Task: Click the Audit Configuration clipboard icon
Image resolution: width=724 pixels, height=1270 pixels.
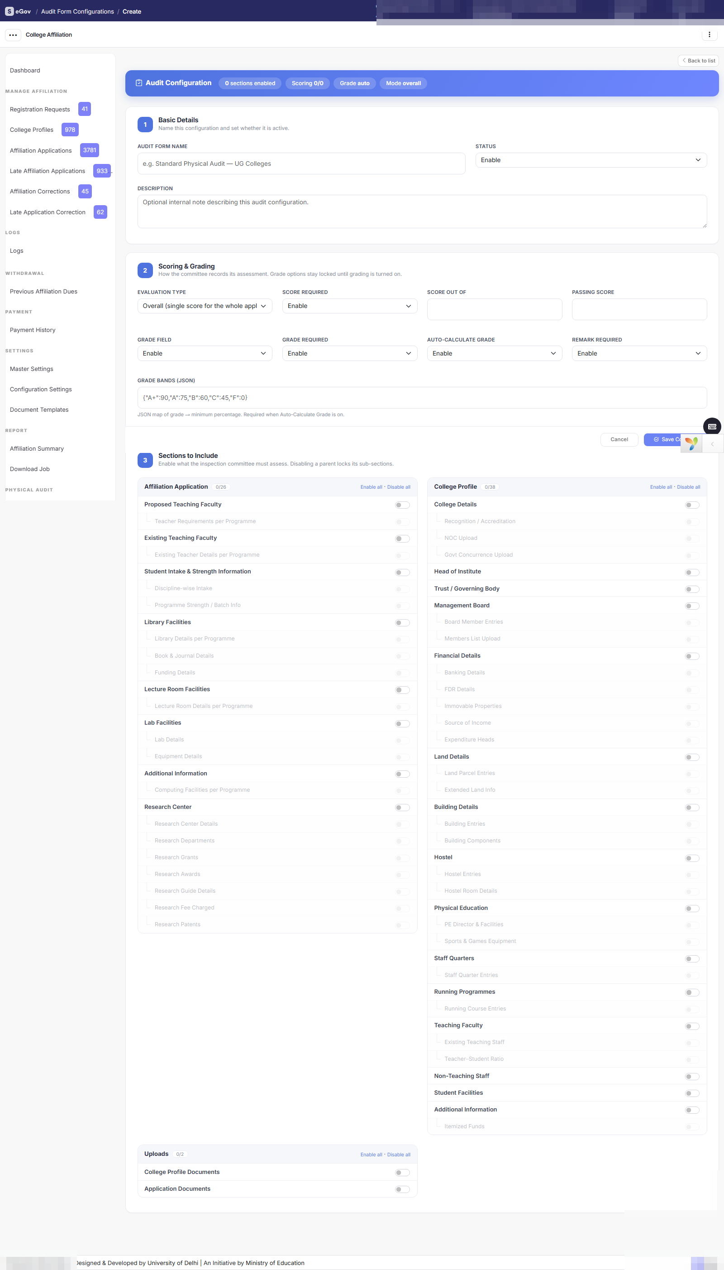Action: 139,83
